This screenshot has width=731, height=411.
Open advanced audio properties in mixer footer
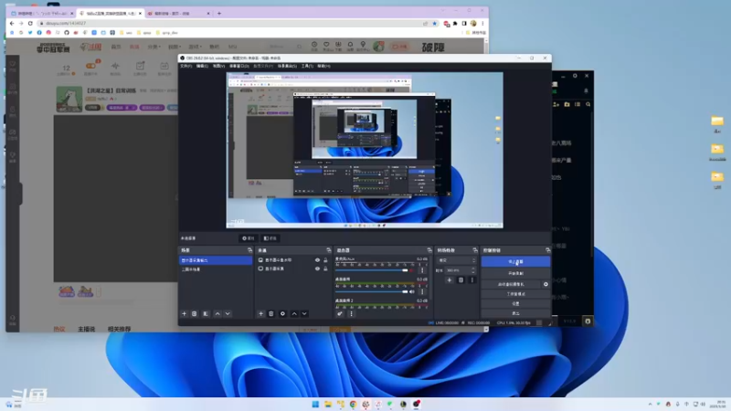click(340, 313)
